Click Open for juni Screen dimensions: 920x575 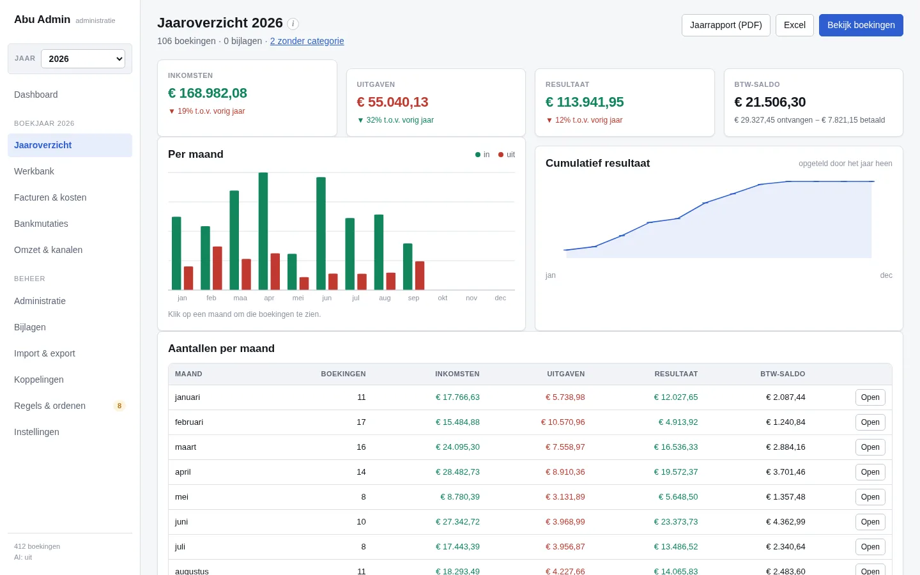click(x=870, y=522)
